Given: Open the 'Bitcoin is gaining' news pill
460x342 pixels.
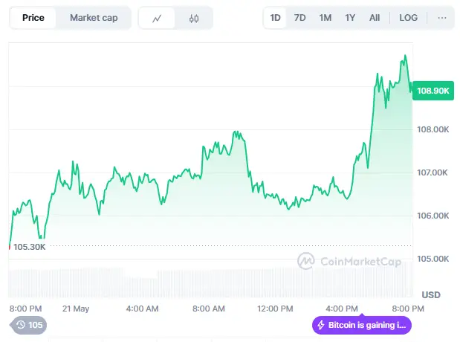Looking at the screenshot, I should point(362,325).
